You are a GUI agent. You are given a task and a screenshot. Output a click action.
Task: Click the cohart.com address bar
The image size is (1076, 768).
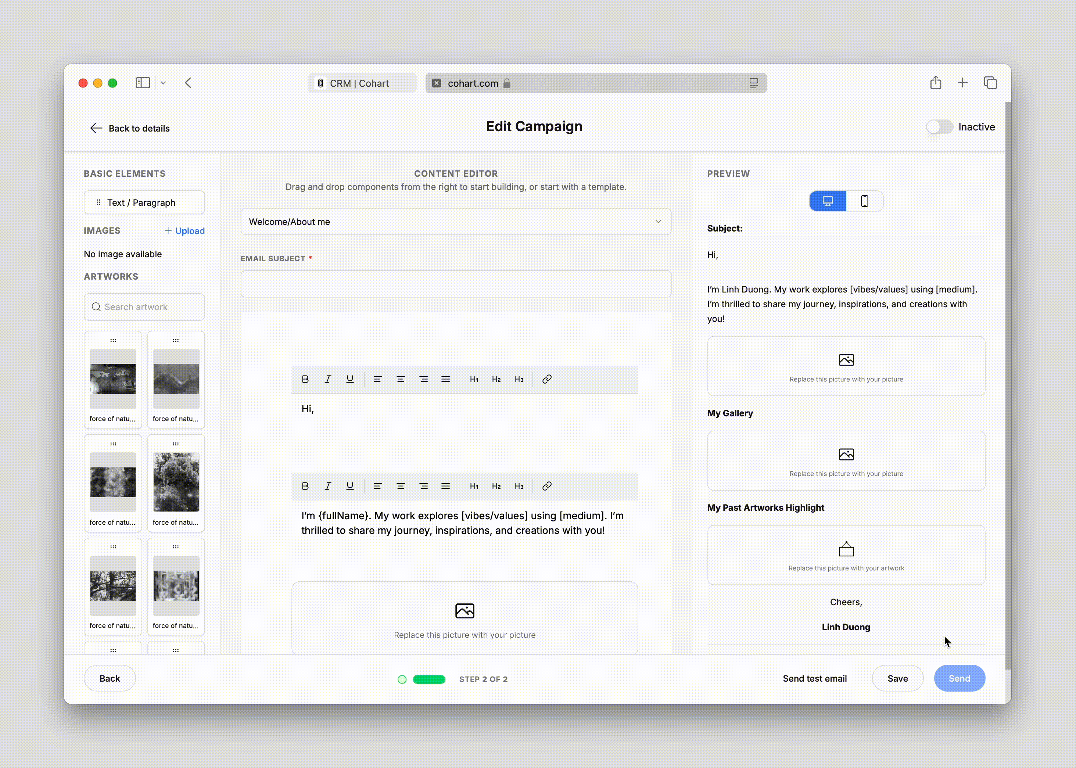point(596,83)
